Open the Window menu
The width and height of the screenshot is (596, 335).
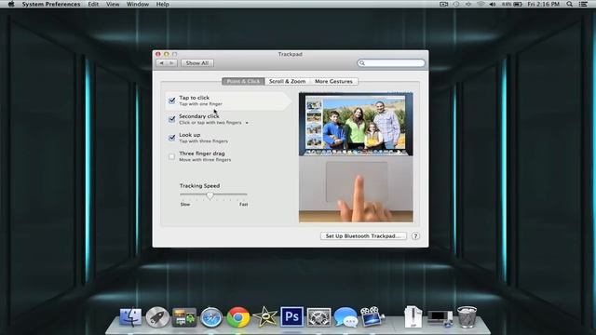[x=138, y=4]
